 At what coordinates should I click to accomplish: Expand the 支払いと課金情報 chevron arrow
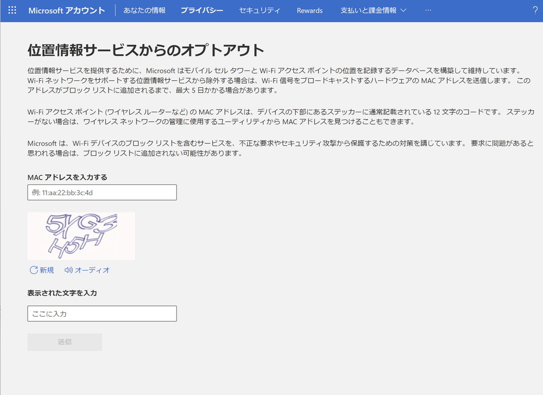click(x=403, y=10)
